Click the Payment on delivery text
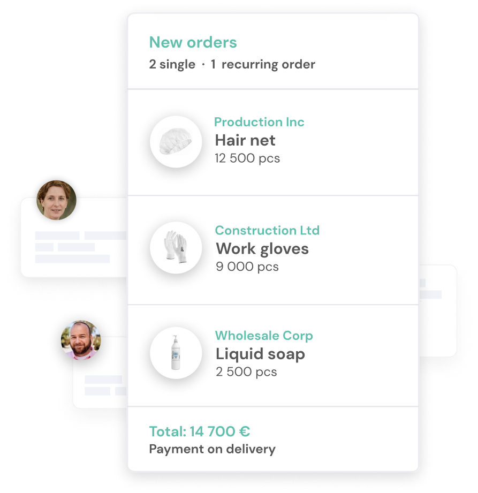This screenshot has width=478, height=493. tap(213, 449)
